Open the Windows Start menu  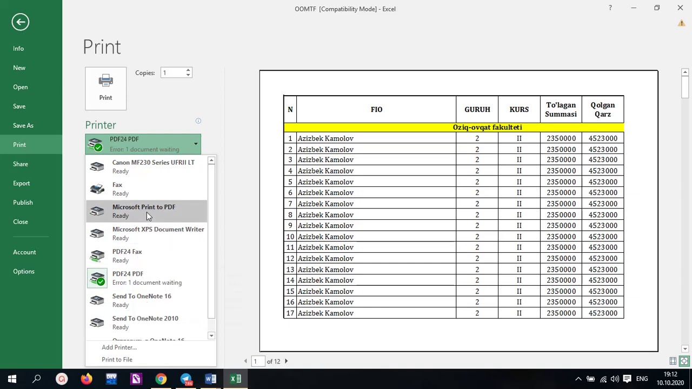[x=12, y=379]
